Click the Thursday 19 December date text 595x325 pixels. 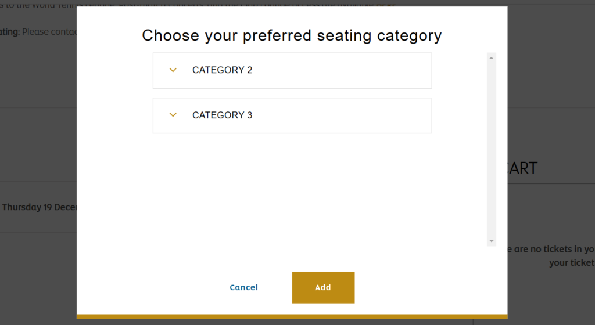[40, 207]
